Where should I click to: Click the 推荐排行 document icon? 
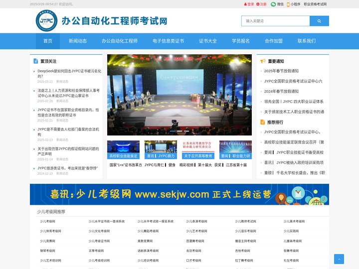(263, 122)
